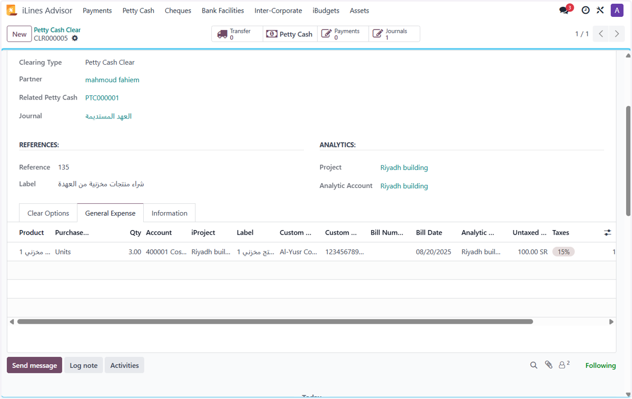
Task: Click the Units cell in the expense row
Action: coord(63,252)
